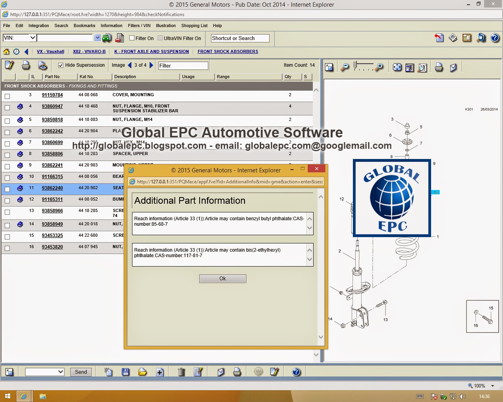
Task: Click the red-arrow document icon in top toolbar
Action: [439, 38]
